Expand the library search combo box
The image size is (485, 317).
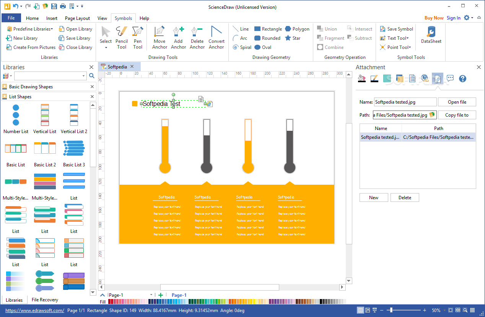(x=83, y=76)
